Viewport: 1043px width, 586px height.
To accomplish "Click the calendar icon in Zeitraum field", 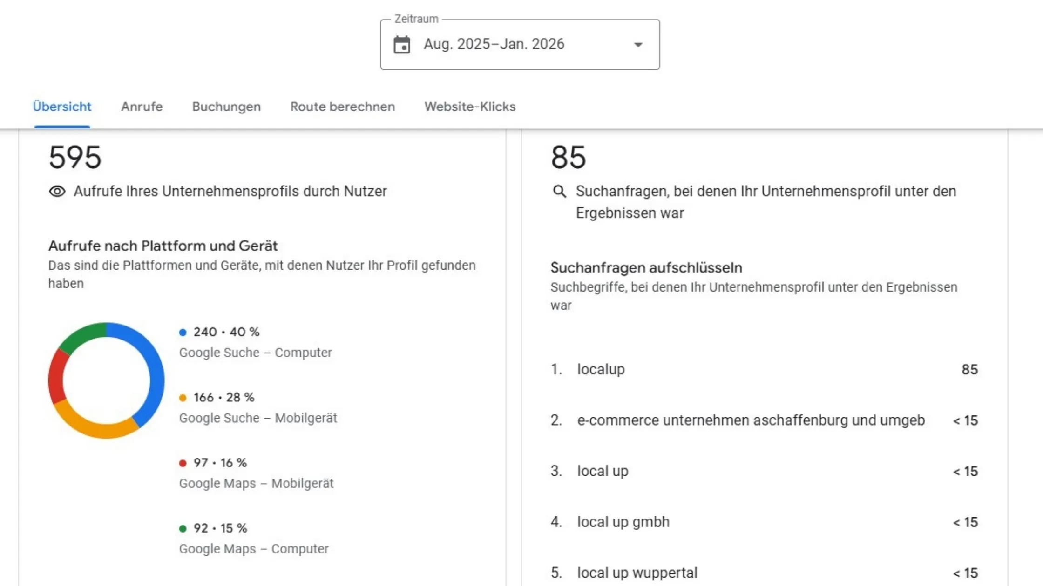I will 402,45.
